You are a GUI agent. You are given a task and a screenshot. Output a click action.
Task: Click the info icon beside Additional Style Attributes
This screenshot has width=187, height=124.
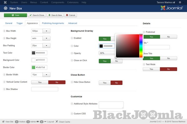tap(72, 104)
